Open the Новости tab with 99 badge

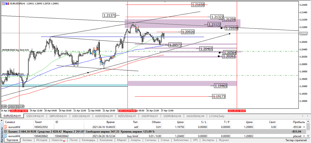tap(58, 140)
